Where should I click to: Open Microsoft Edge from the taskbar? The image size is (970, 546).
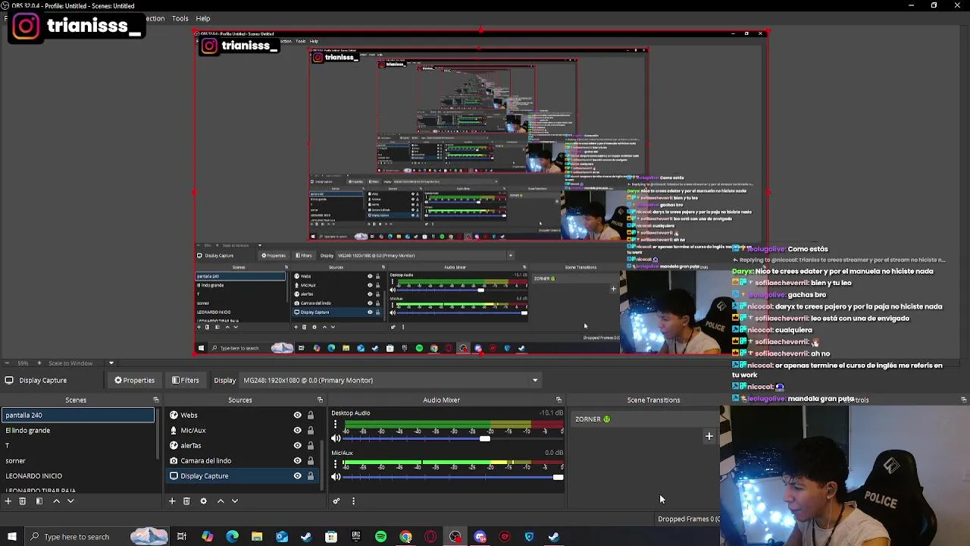point(232,537)
